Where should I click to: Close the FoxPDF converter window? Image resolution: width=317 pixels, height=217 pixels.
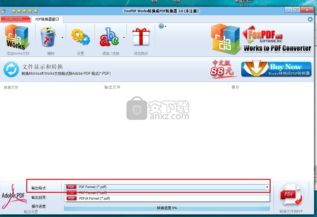click(x=307, y=10)
